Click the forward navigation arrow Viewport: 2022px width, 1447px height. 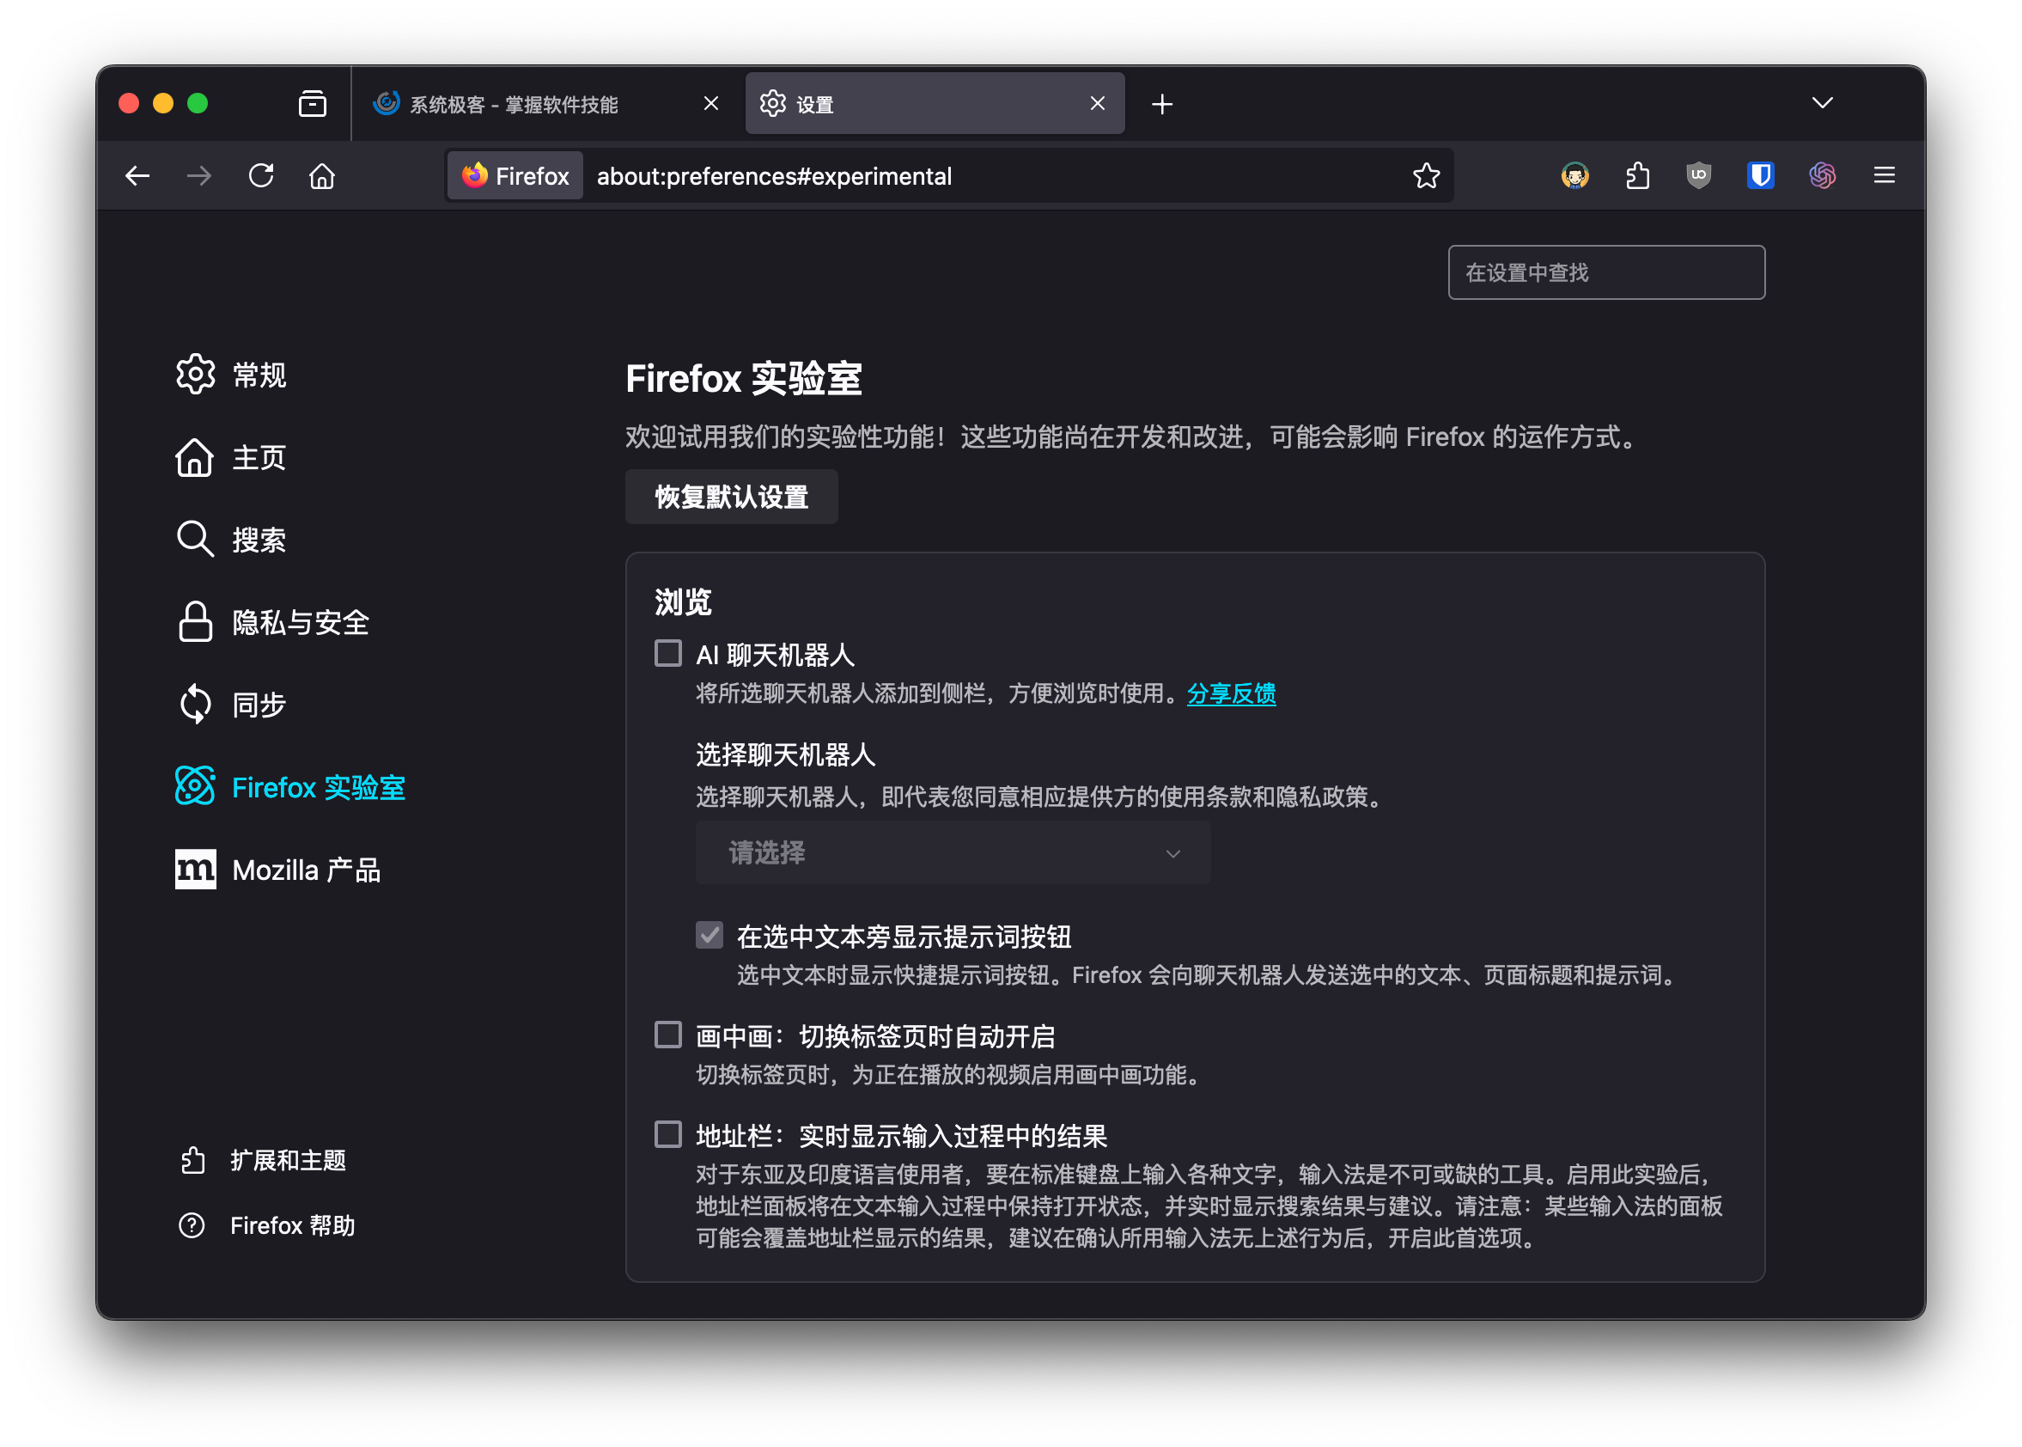[199, 175]
